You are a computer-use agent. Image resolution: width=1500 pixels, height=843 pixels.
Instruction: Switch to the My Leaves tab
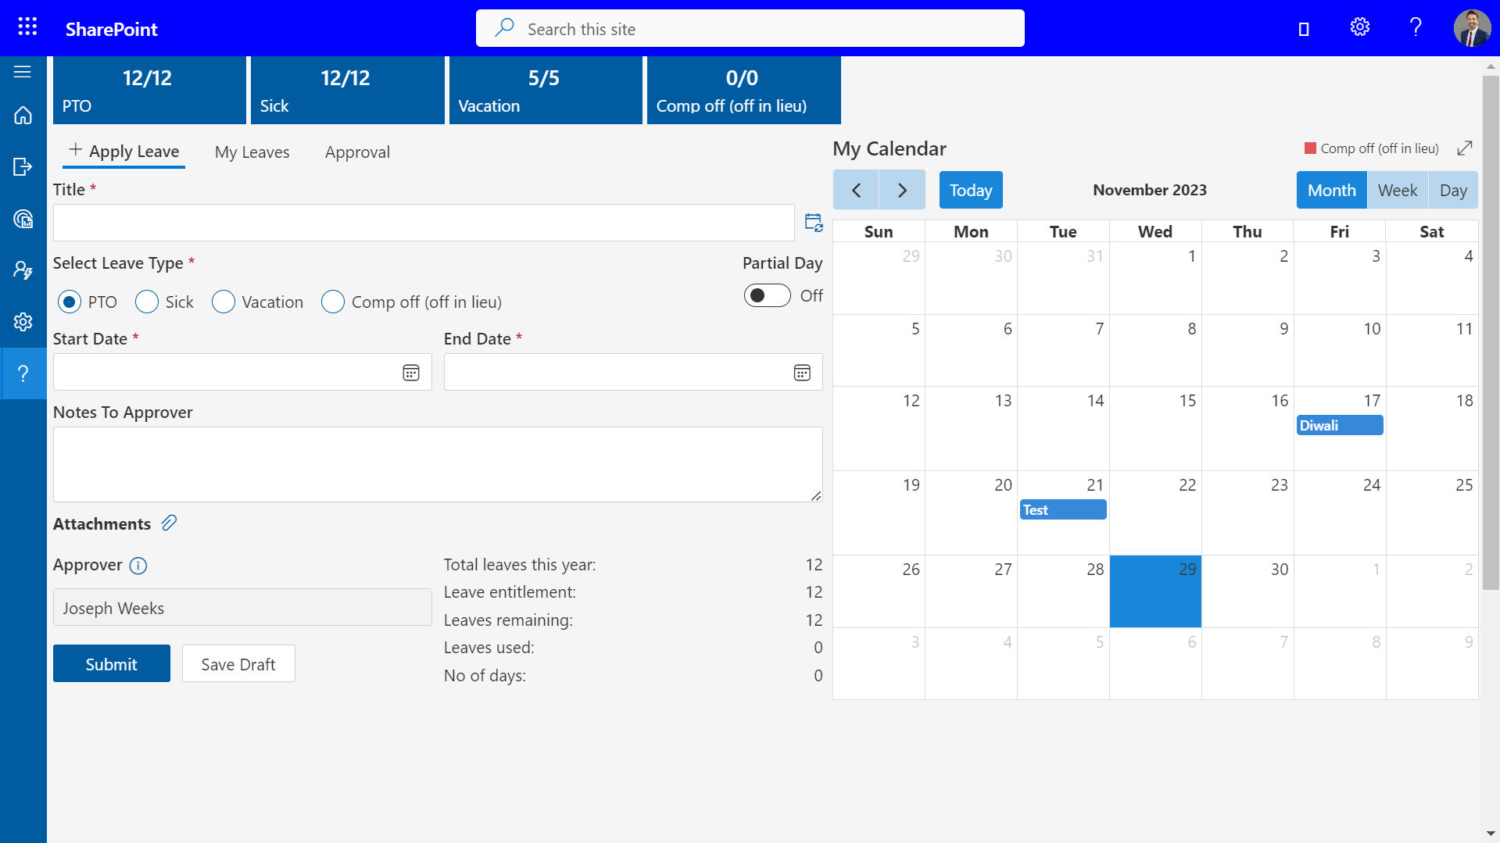tap(252, 152)
